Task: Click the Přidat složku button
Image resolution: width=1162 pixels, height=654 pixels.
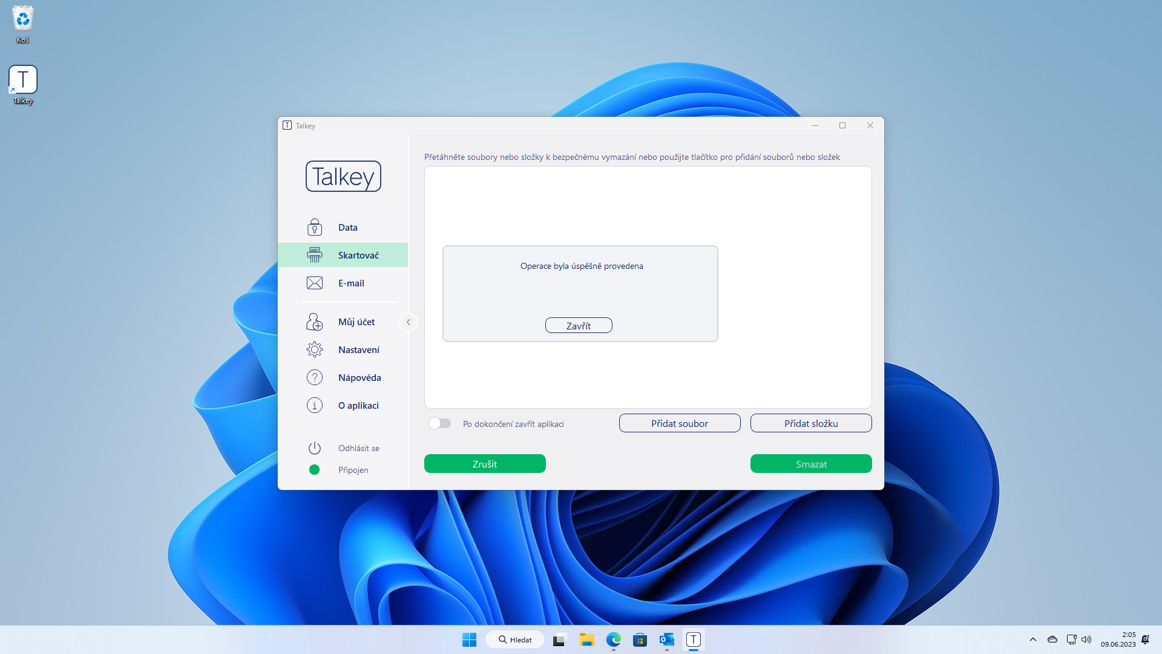Action: pyautogui.click(x=810, y=423)
